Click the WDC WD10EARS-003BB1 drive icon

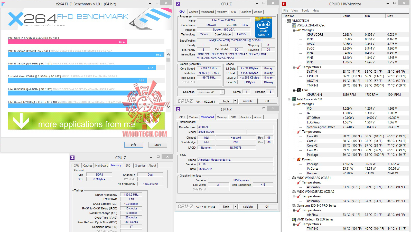[x=294, y=178]
